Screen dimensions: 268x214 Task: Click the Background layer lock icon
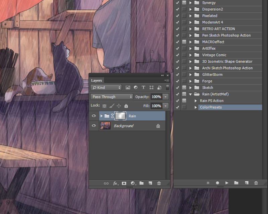(158, 126)
